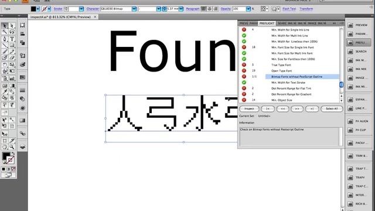The image size is (375, 211).
Task: Click the Select All button
Action: [x=332, y=108]
